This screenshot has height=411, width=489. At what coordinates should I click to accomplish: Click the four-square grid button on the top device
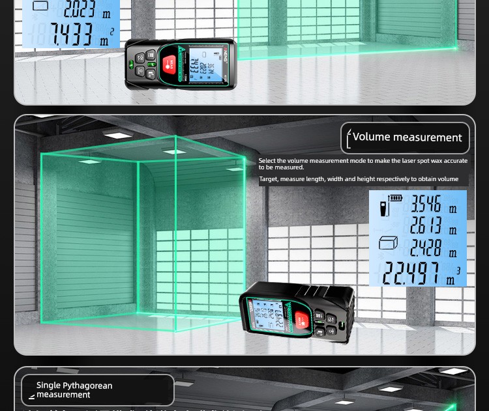(x=151, y=55)
